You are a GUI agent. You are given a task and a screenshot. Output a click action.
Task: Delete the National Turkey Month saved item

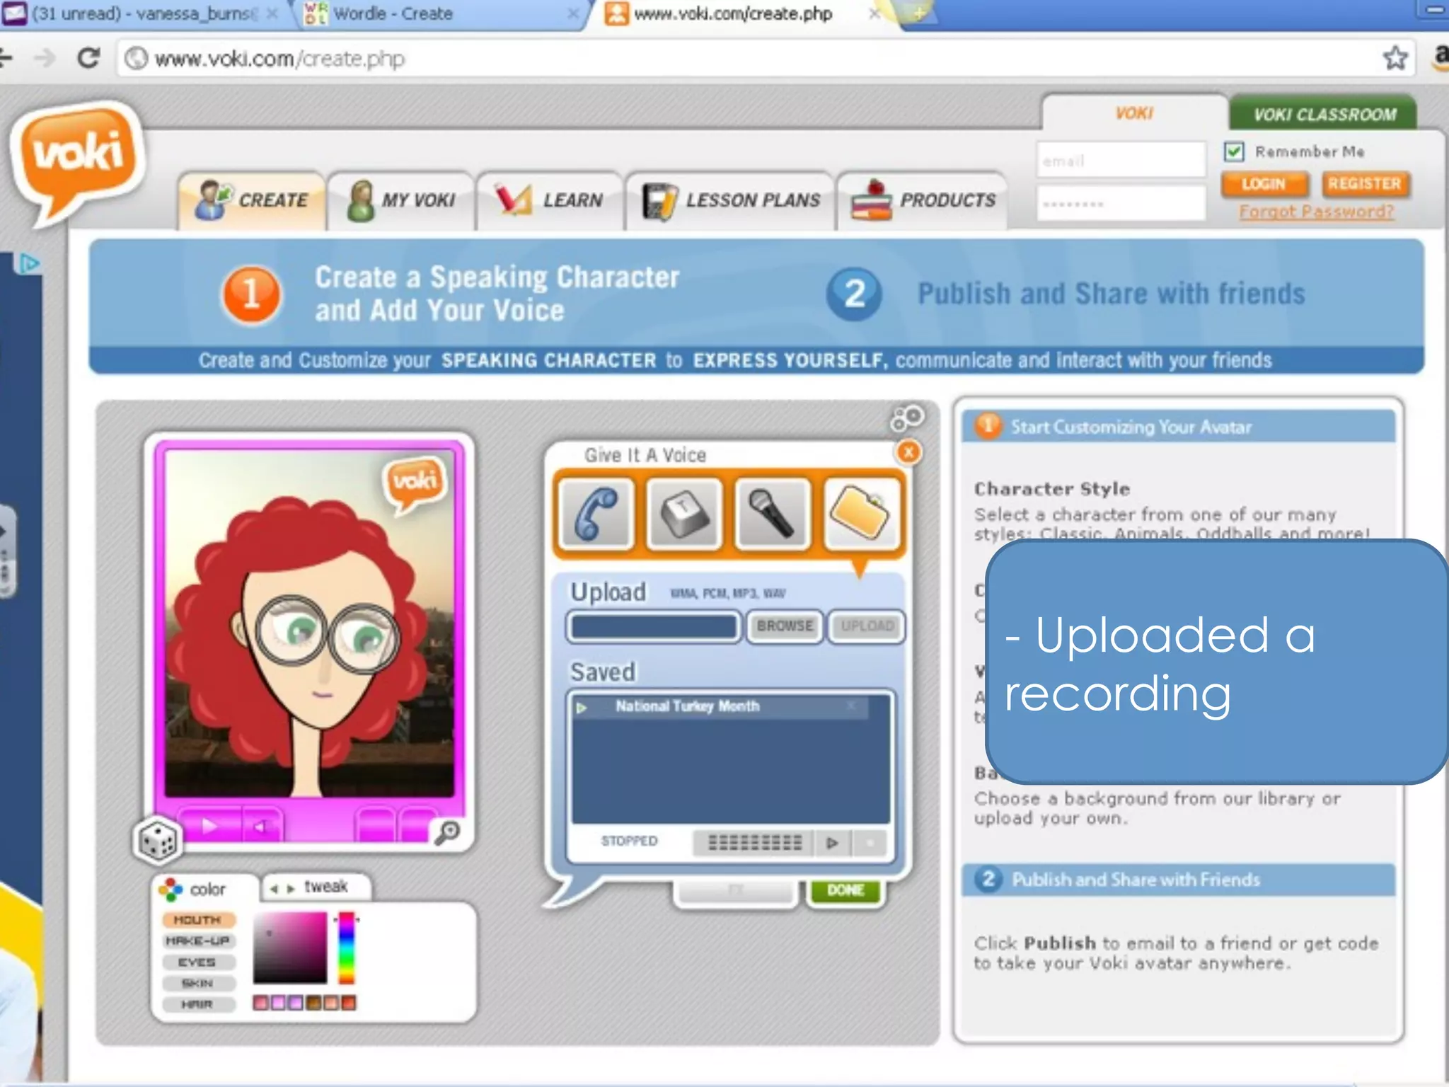click(x=851, y=706)
